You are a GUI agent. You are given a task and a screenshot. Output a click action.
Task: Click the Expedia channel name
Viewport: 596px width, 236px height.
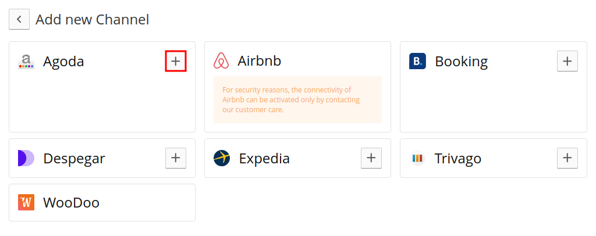click(x=264, y=159)
